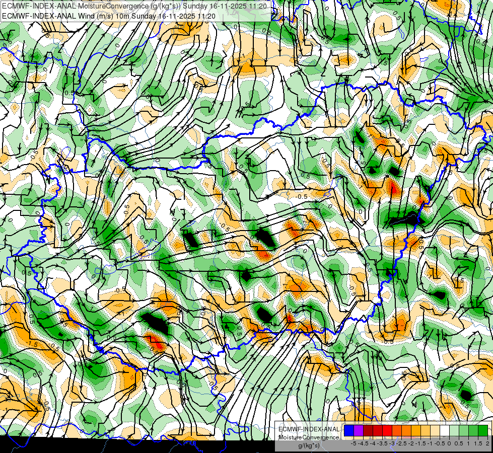
Task: Click the legend tick label 1.5
Action: click(478, 443)
